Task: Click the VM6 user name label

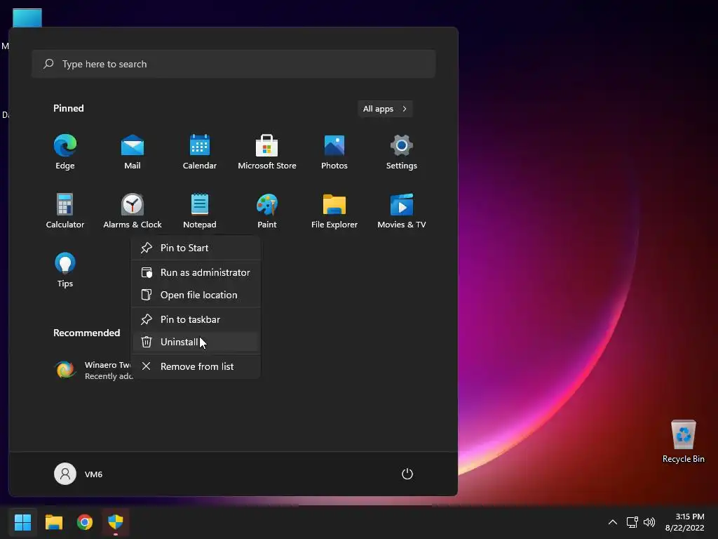Action: pos(93,474)
